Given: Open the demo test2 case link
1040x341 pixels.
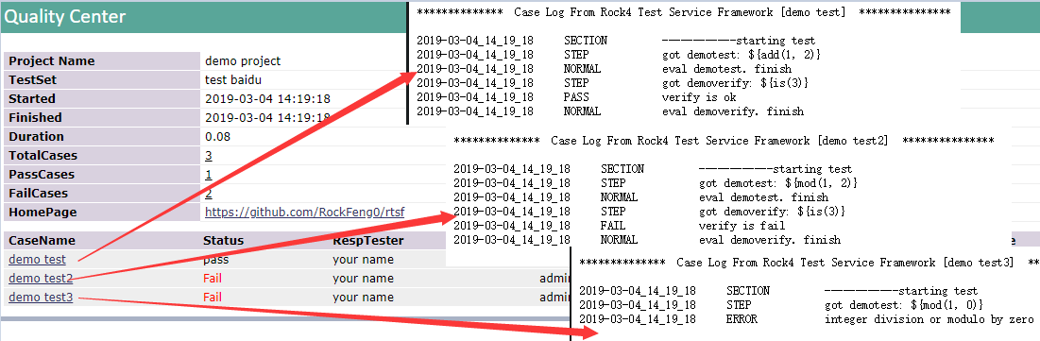Looking at the screenshot, I should coord(41,279).
